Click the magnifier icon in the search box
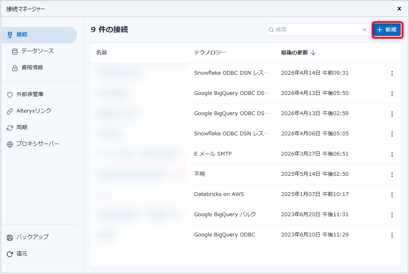The width and height of the screenshot is (409, 274). coord(271,30)
